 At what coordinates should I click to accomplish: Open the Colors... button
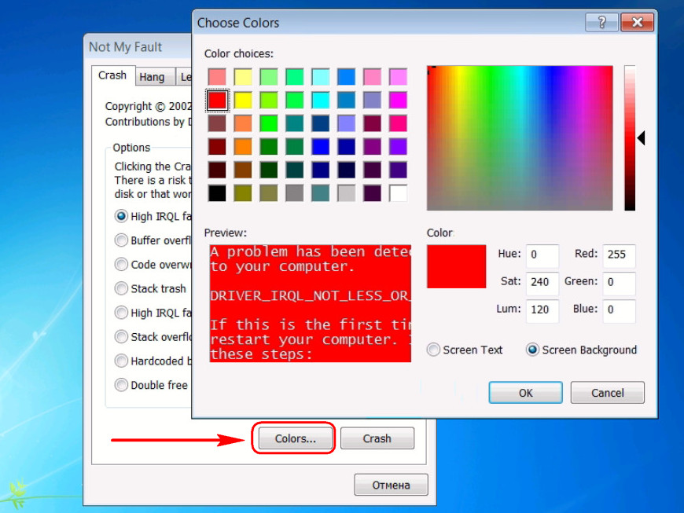point(295,438)
